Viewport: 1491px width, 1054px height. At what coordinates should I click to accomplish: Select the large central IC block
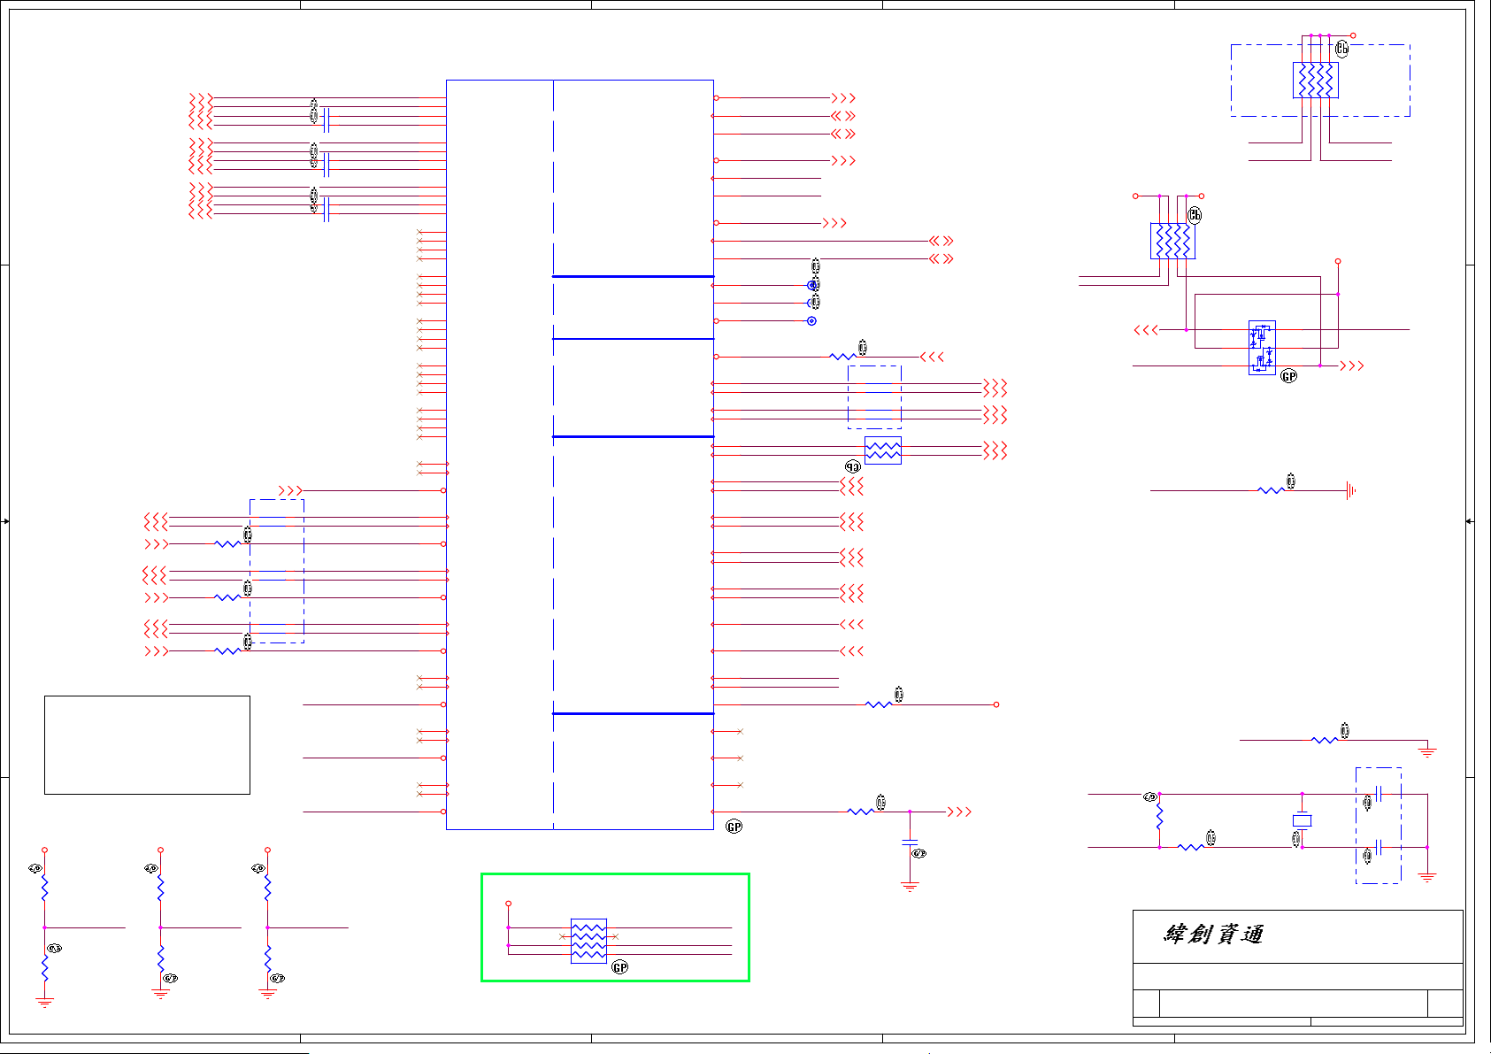(580, 455)
